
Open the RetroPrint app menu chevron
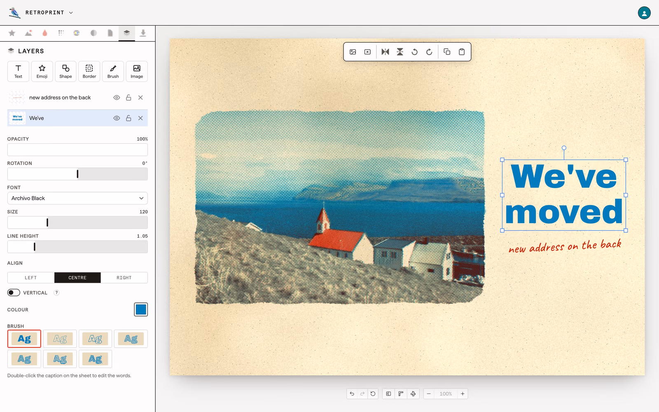(71, 13)
